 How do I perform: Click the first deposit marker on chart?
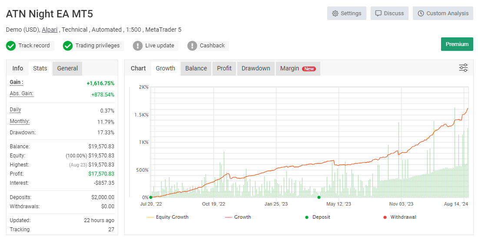tap(151, 197)
